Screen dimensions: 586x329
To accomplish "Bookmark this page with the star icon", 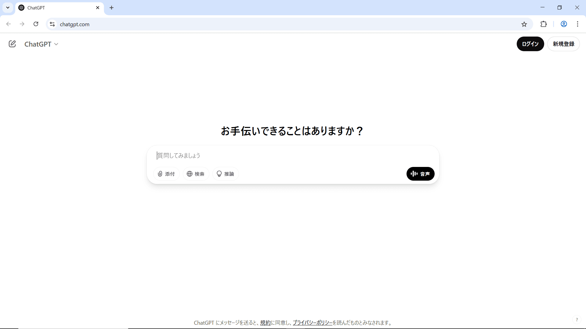I will coord(524,24).
